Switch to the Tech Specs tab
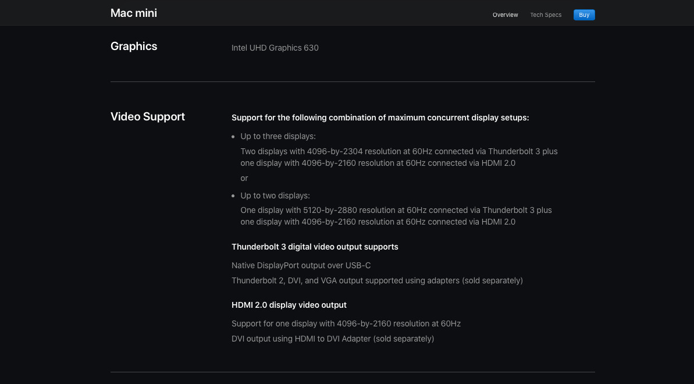Screen dimensions: 694x384 (546, 15)
